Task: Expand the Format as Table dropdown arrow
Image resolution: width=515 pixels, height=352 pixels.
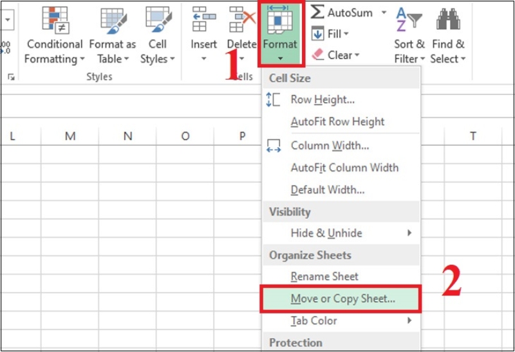Action: (126, 59)
